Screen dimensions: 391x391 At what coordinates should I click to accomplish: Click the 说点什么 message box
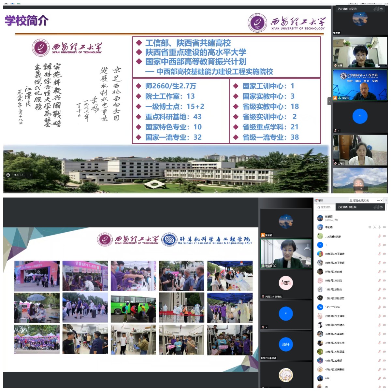pos(19,175)
